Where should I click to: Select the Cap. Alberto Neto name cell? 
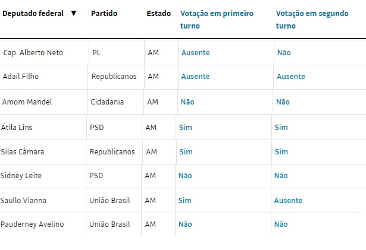pos(45,53)
